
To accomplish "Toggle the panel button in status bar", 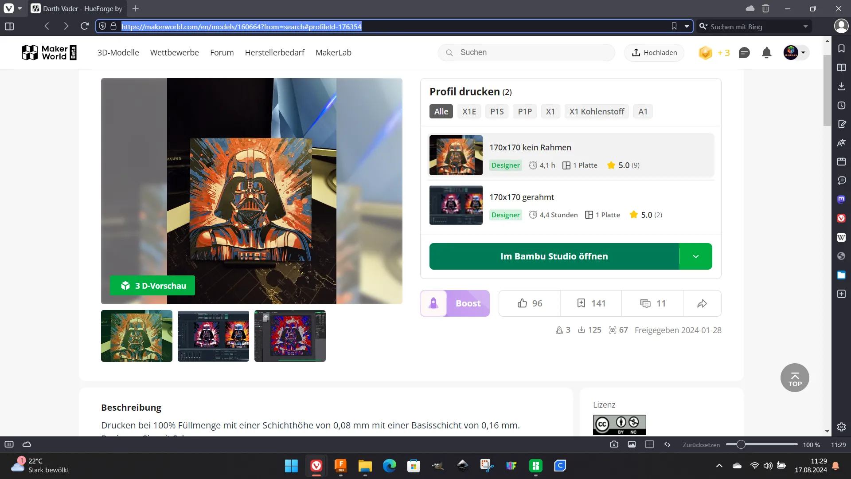I will pyautogui.click(x=9, y=444).
